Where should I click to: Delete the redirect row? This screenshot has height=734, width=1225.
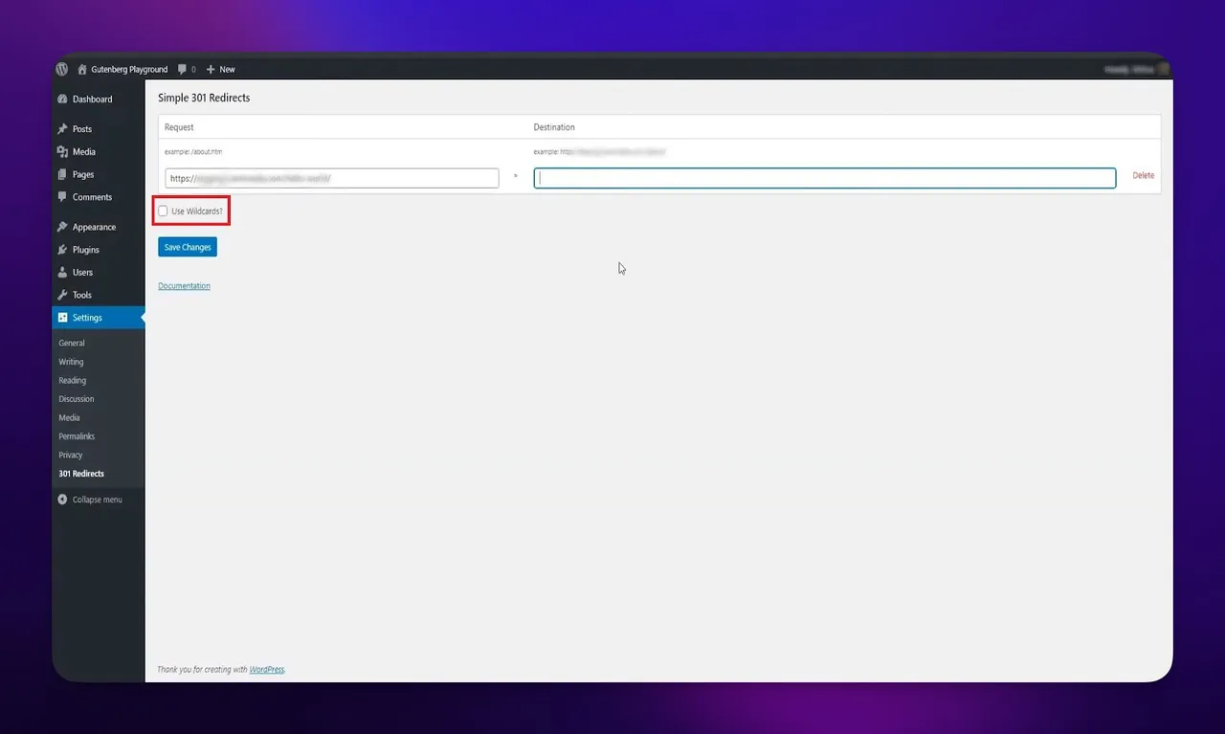click(1144, 176)
